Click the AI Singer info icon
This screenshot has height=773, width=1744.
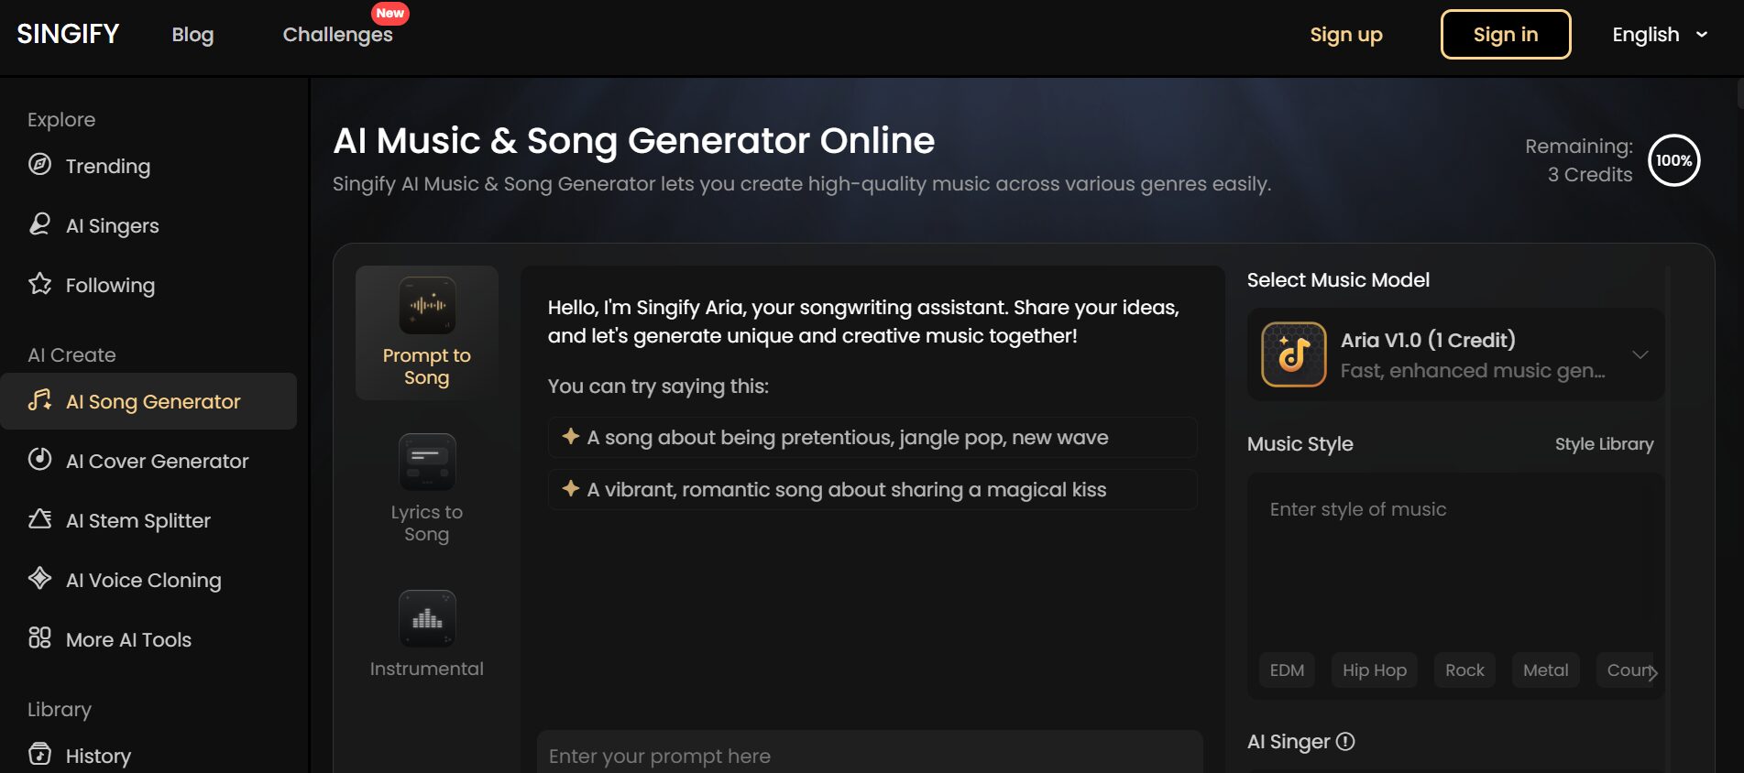(1345, 742)
